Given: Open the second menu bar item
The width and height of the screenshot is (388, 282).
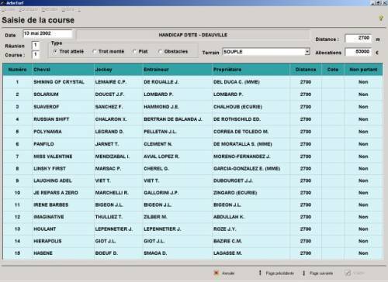Looking at the screenshot, I should click(x=29, y=9).
